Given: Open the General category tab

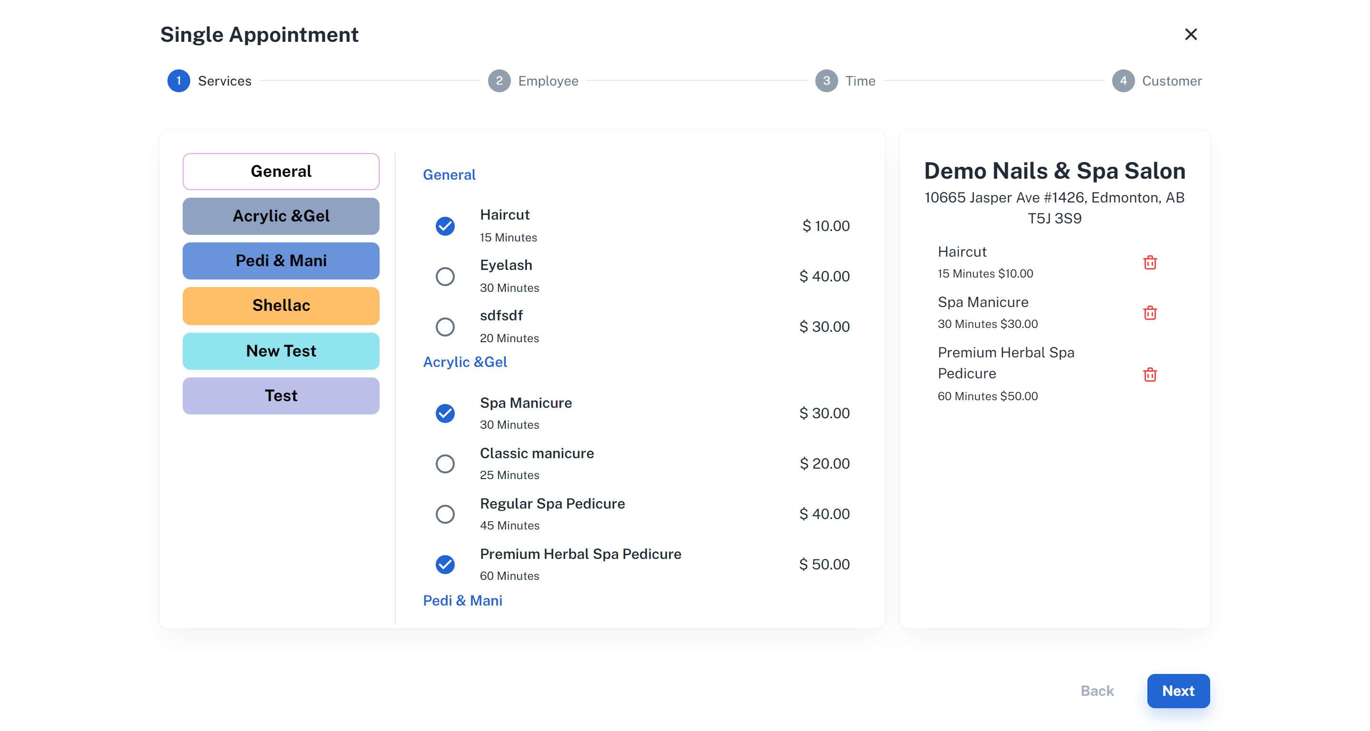Looking at the screenshot, I should [281, 172].
